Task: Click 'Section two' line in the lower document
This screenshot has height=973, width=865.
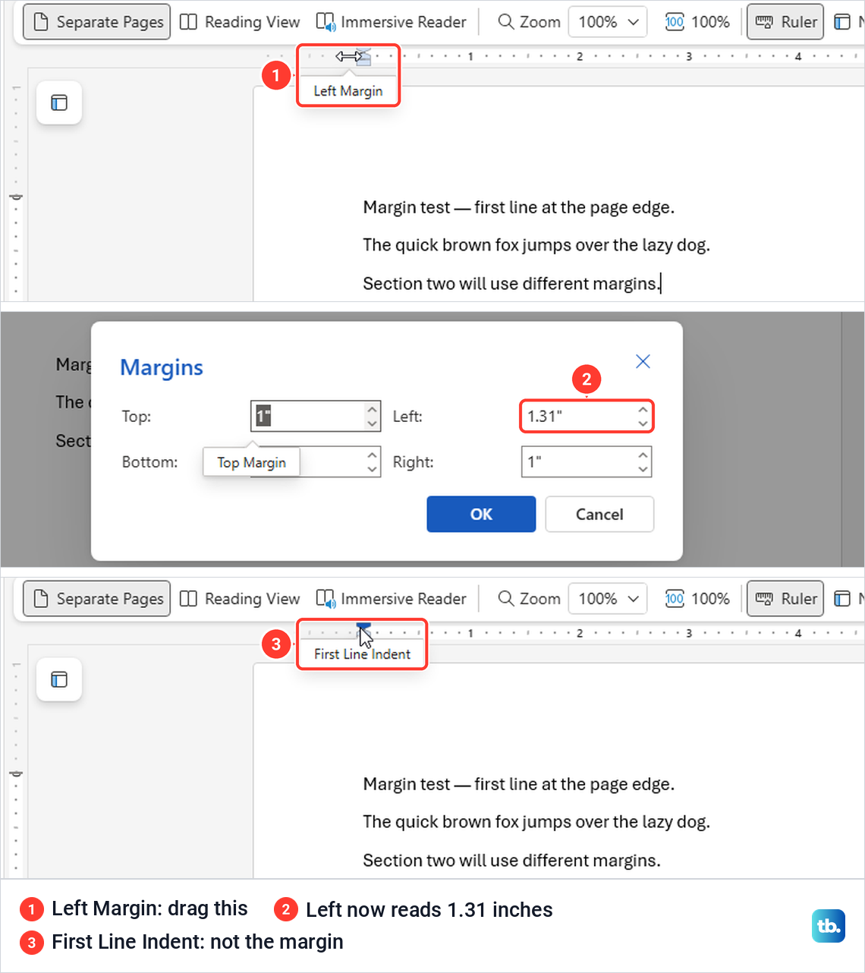Action: [x=511, y=860]
